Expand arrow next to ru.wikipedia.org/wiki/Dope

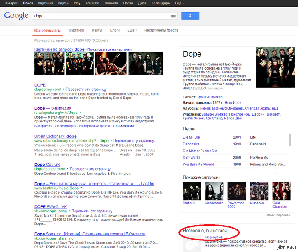(x=80, y=112)
